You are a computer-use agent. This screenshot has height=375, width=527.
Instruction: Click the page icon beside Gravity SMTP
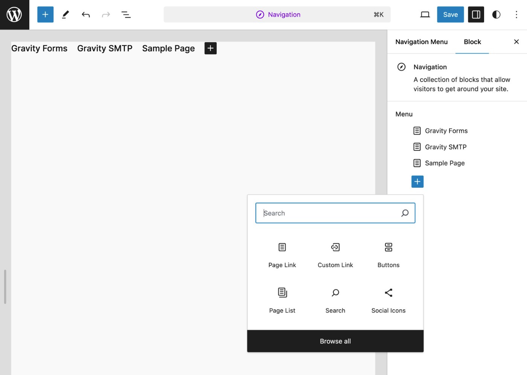pos(417,147)
